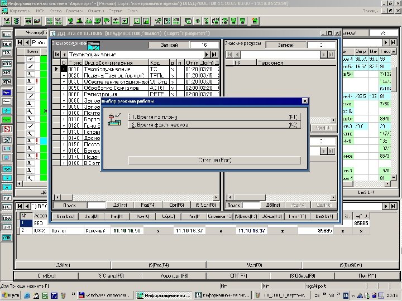Screen dimensions: 402x301
Task: Click the ОПО icon in left sidebar
Action: click(7, 64)
